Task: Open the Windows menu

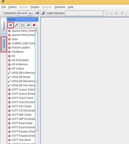Action: (60, 7)
